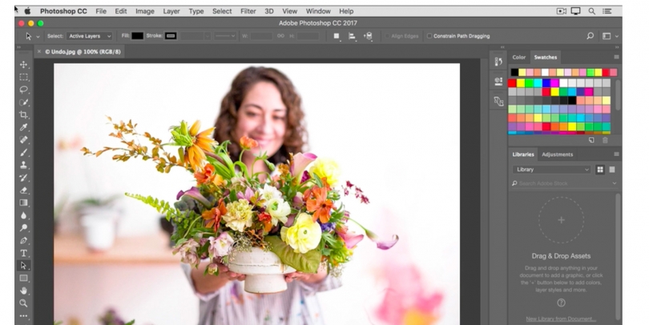Open the Library selection dropdown
The image size is (649, 325).
click(x=551, y=170)
